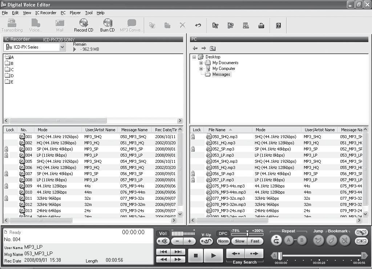
Task: Skip to previous message button
Action: pyautogui.click(x=163, y=252)
